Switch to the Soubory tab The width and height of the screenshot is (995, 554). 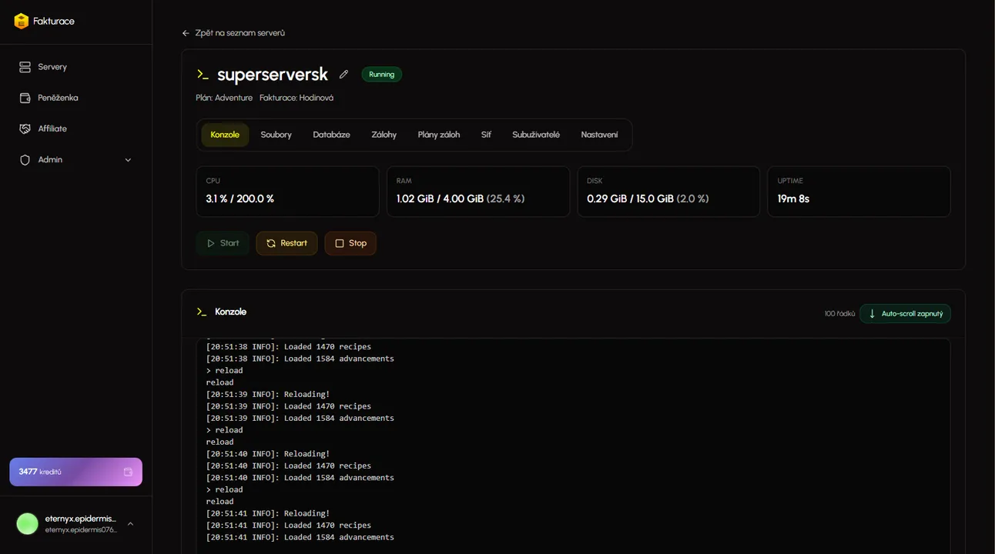pos(276,135)
